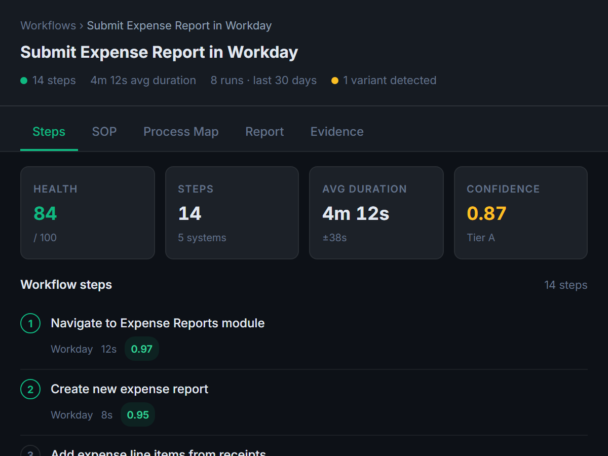
Task: Click the Health 84 card
Action: [88, 213]
